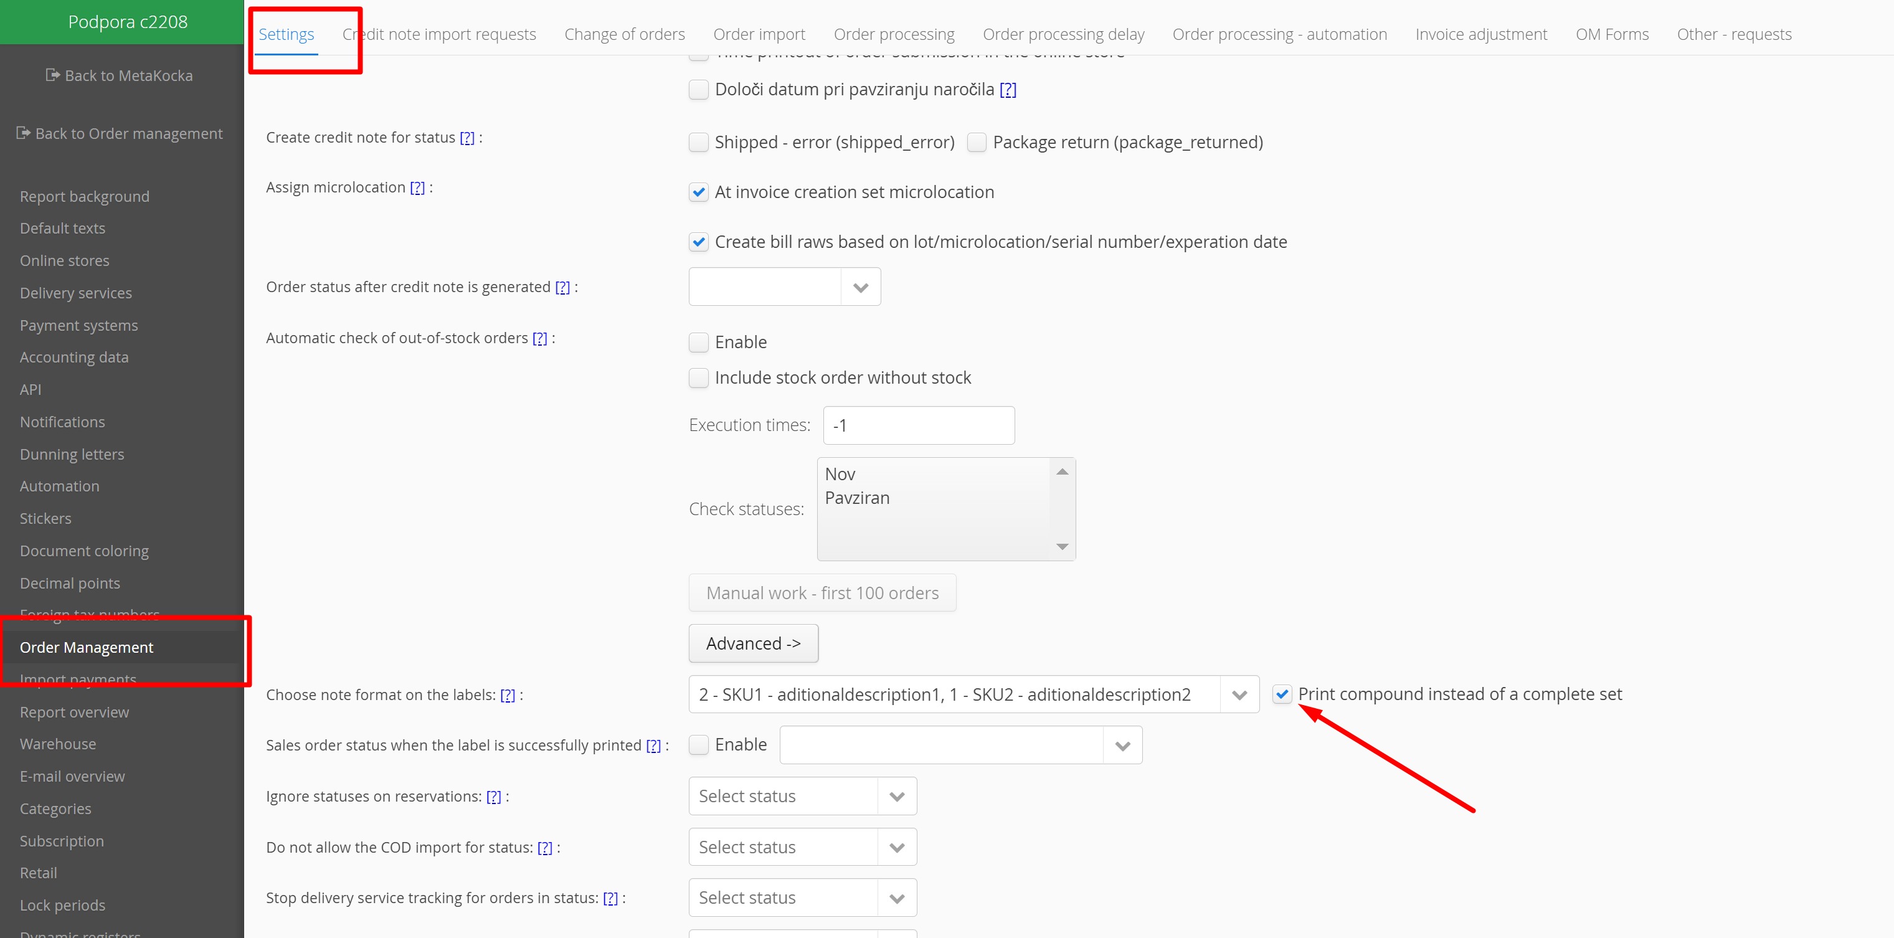Screen dimensions: 1894x938
Task: Open help [?] next to Assign microlocation
Action: click(417, 187)
